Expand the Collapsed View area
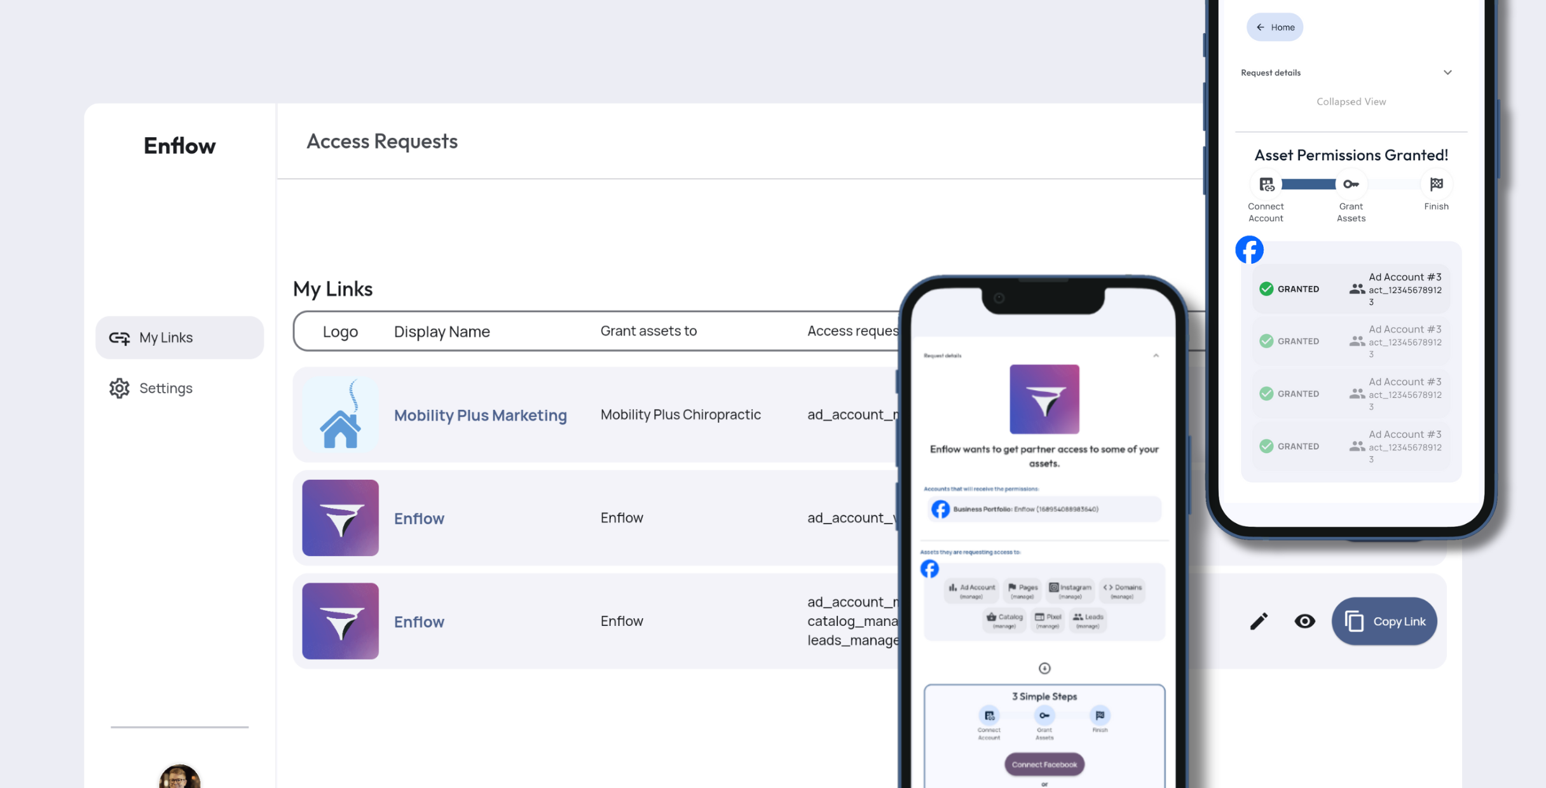This screenshot has width=1546, height=788. [x=1351, y=101]
